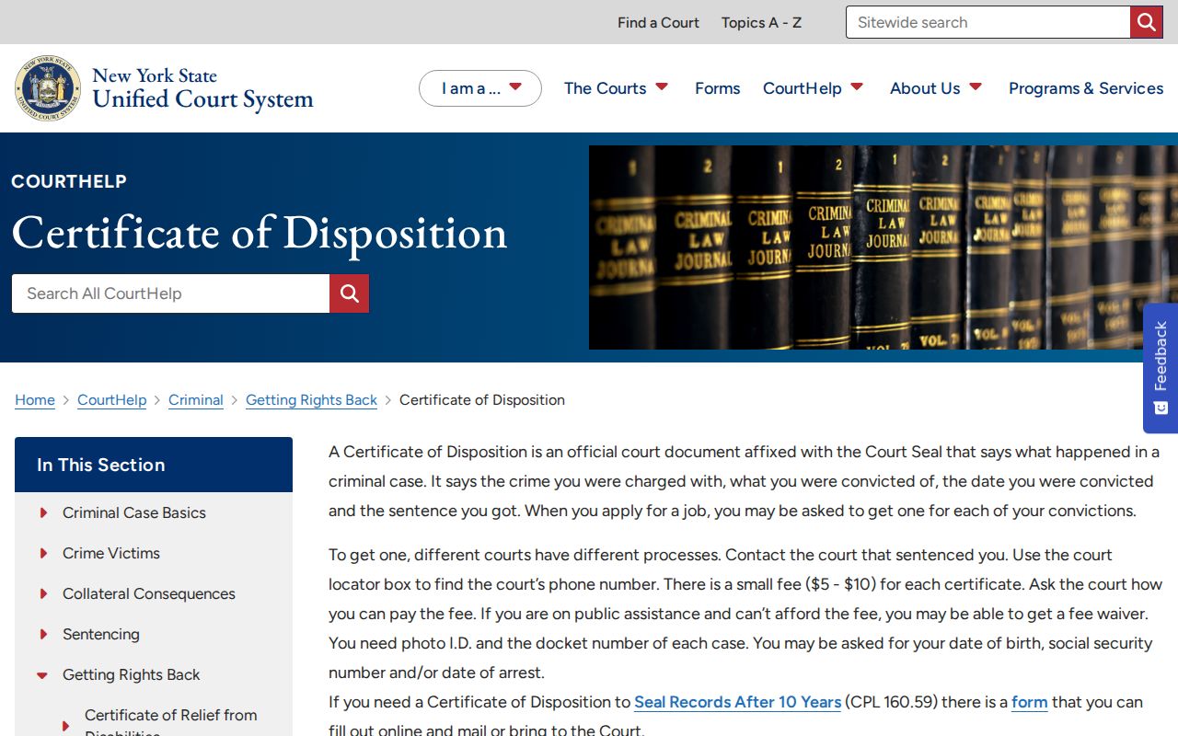Screen dimensions: 1178x736
Task: Collapse Getting Rights Back section arrow
Action: click(42, 675)
